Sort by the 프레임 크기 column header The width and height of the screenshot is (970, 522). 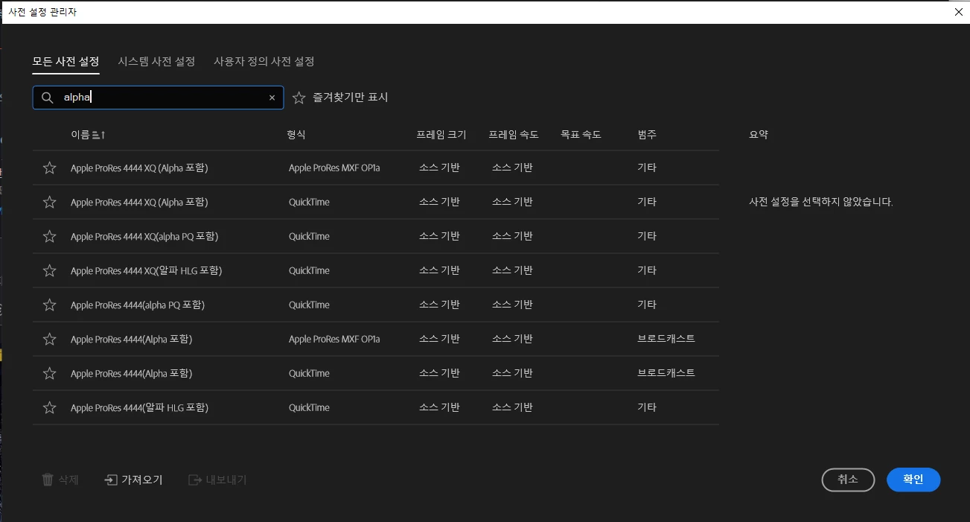point(441,135)
